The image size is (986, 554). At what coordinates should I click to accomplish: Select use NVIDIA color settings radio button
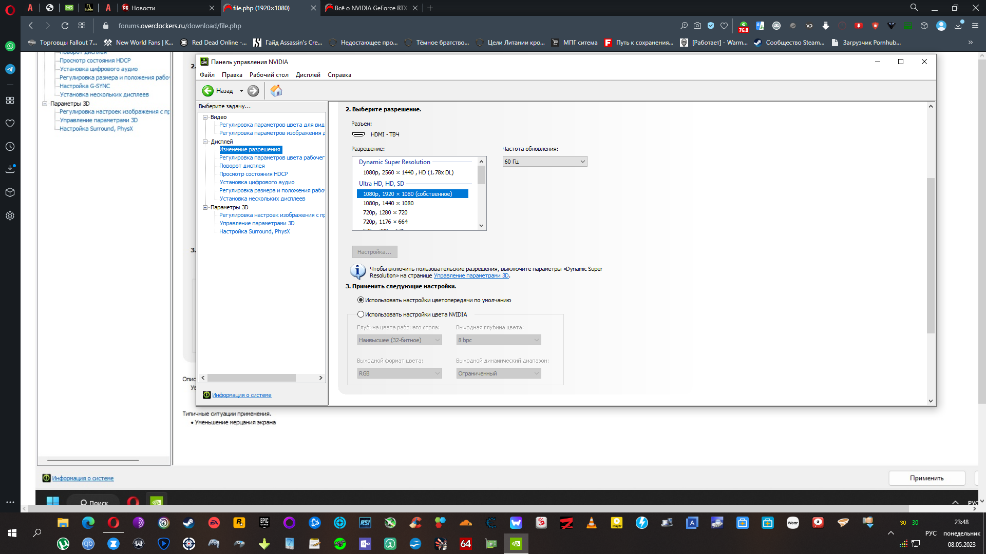[x=361, y=314]
